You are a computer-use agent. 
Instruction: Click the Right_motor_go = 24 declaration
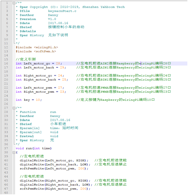coord(40,76)
